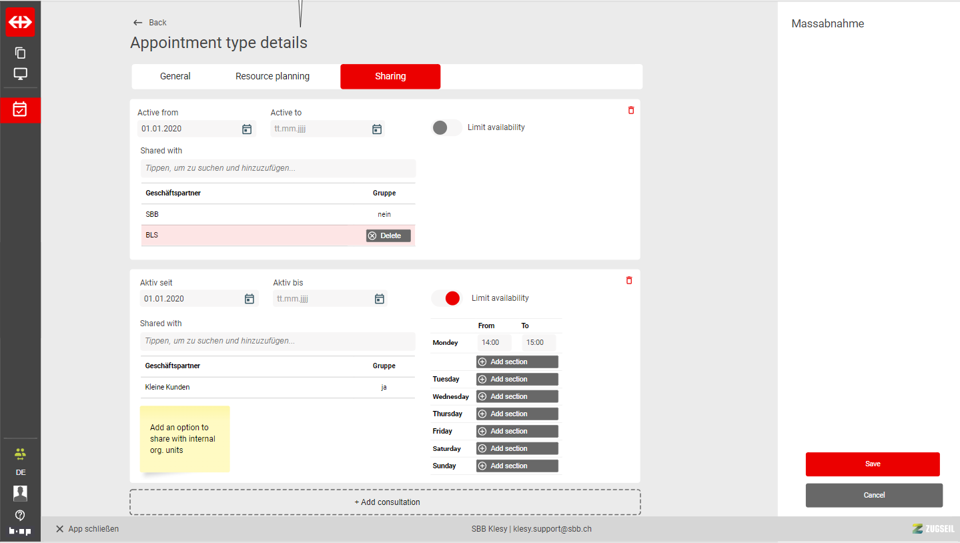Screen dimensions: 960x543
Task: Click Add consultation dashed area
Action: click(385, 502)
